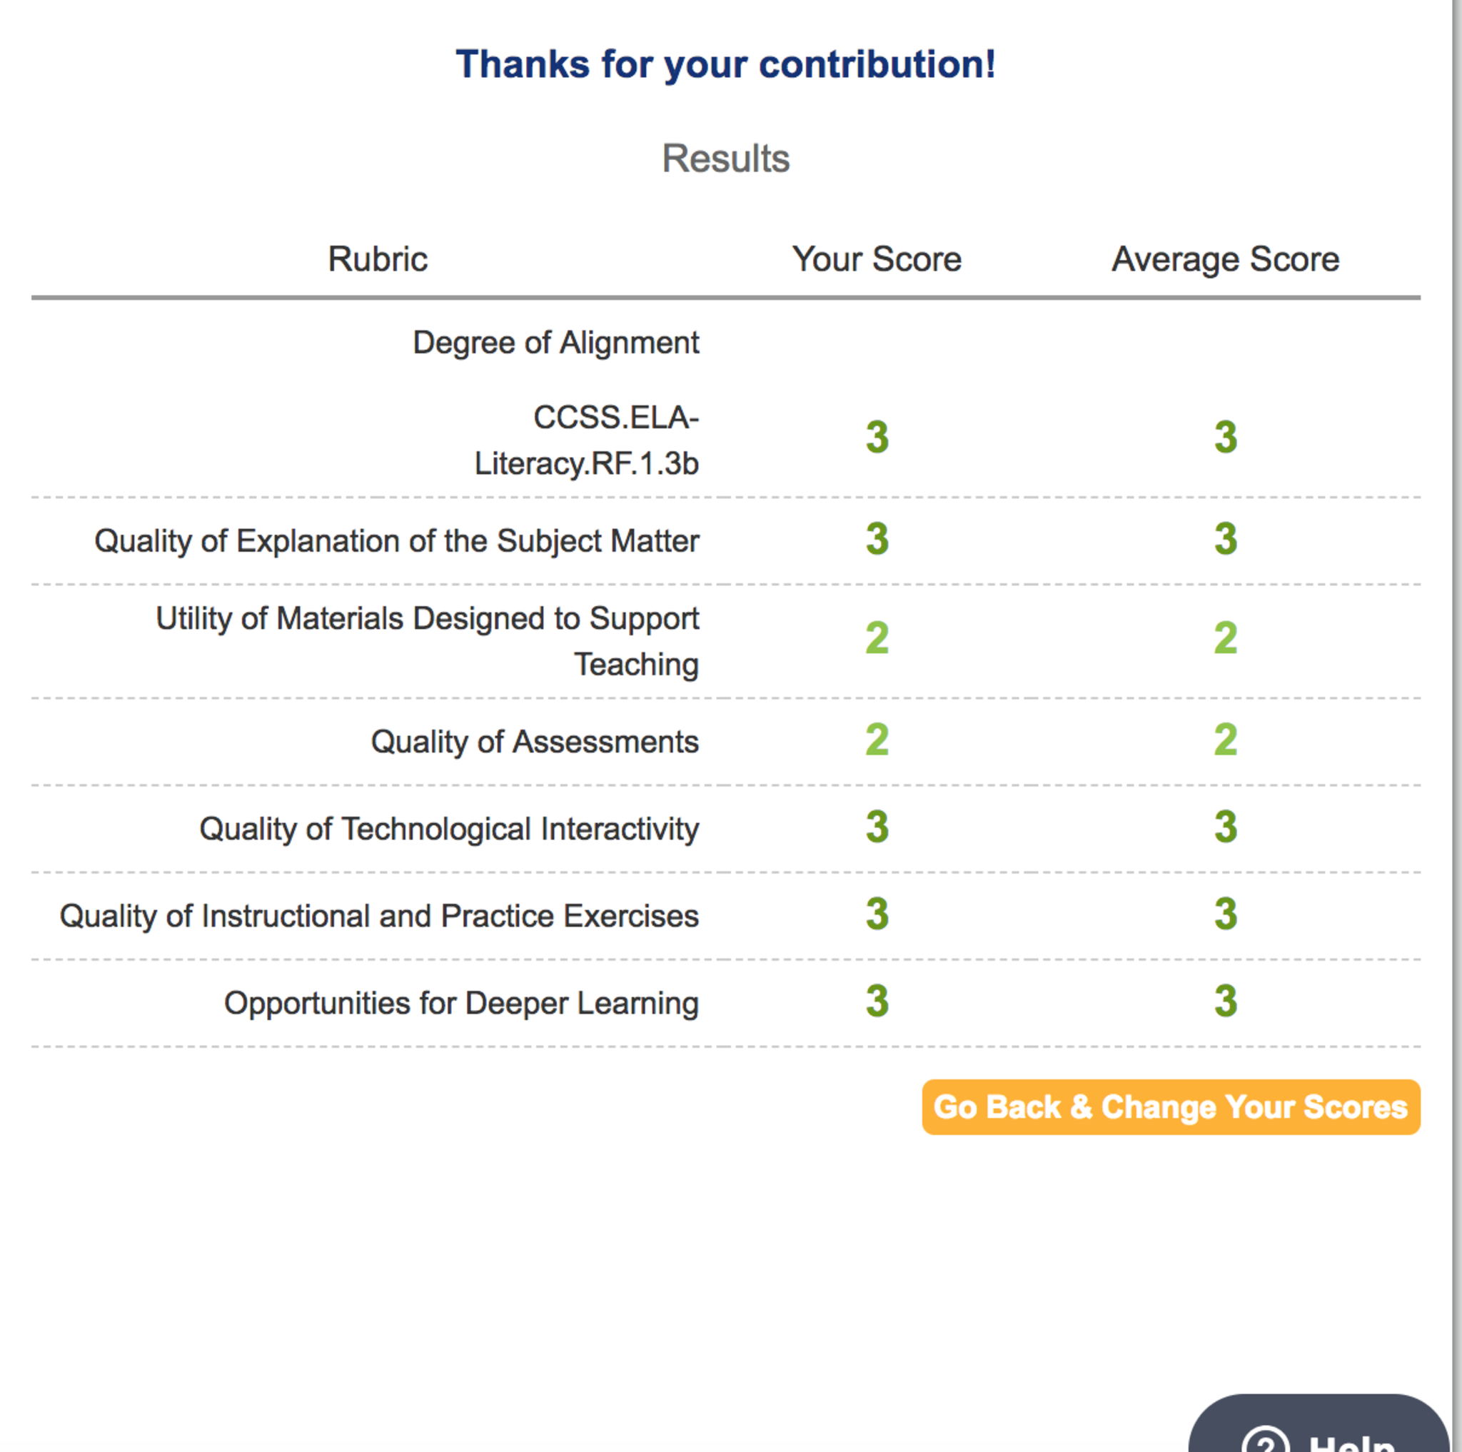
Task: Click average score for Opportunities for Deeper Learning
Action: [x=1225, y=1001]
